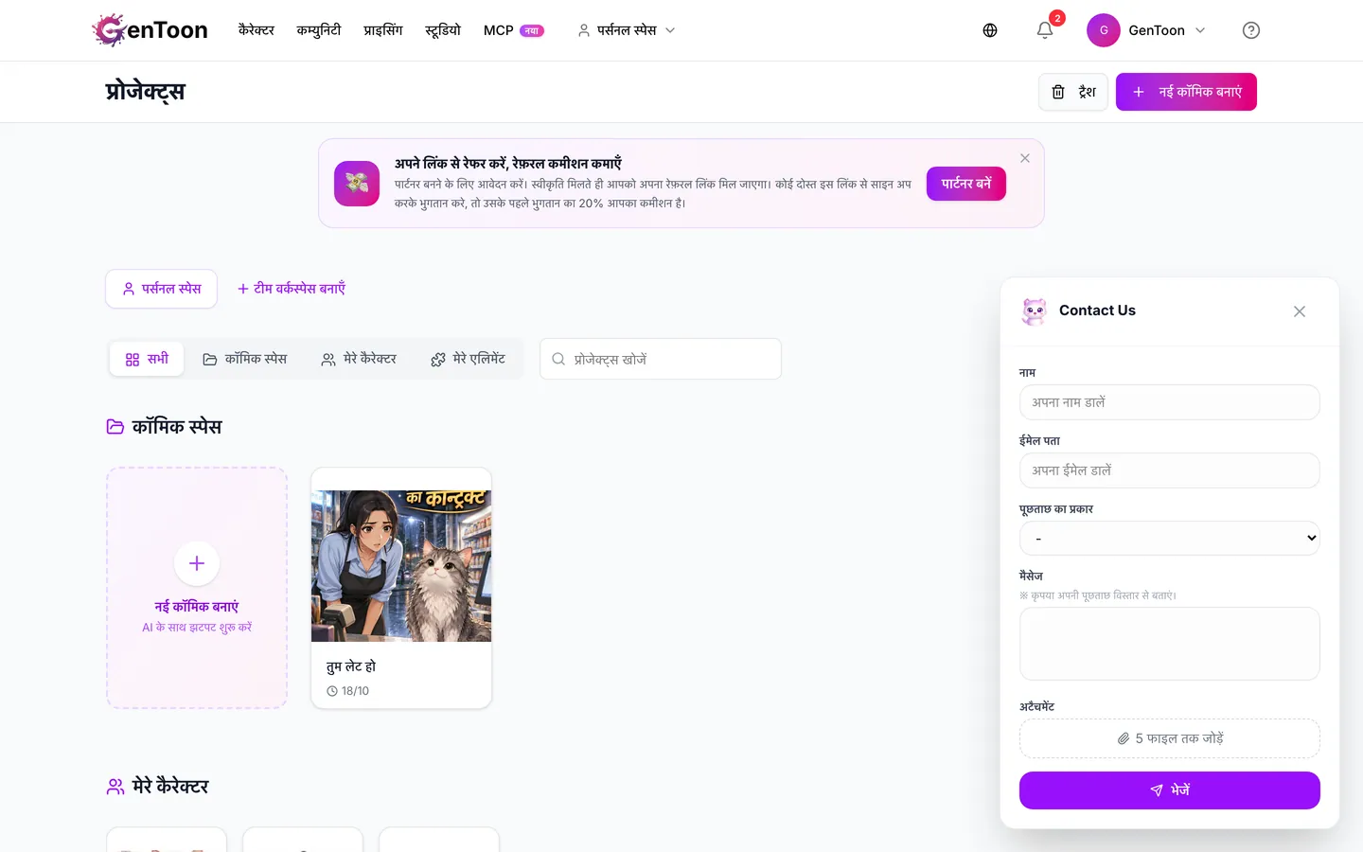Click the नई कॉमिक बनाएं header button
Screen dimensions: 1363x852
tap(1186, 92)
